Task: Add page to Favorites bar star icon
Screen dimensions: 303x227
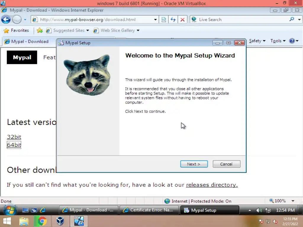Action: coord(40,30)
